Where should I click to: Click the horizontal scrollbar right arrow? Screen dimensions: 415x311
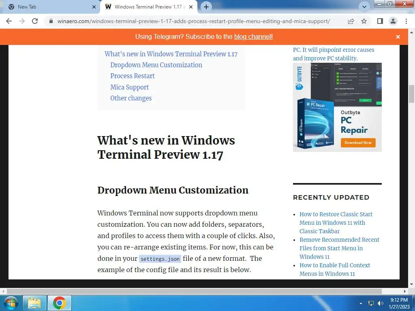(x=405, y=291)
